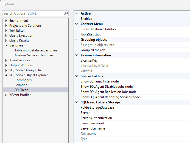
Task: Open Table and Database Designers page
Action: (36, 50)
